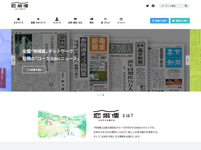Click the イベント calendar icon
Image resolution: width=201 pixels, height=150 pixels.
coord(121,19)
